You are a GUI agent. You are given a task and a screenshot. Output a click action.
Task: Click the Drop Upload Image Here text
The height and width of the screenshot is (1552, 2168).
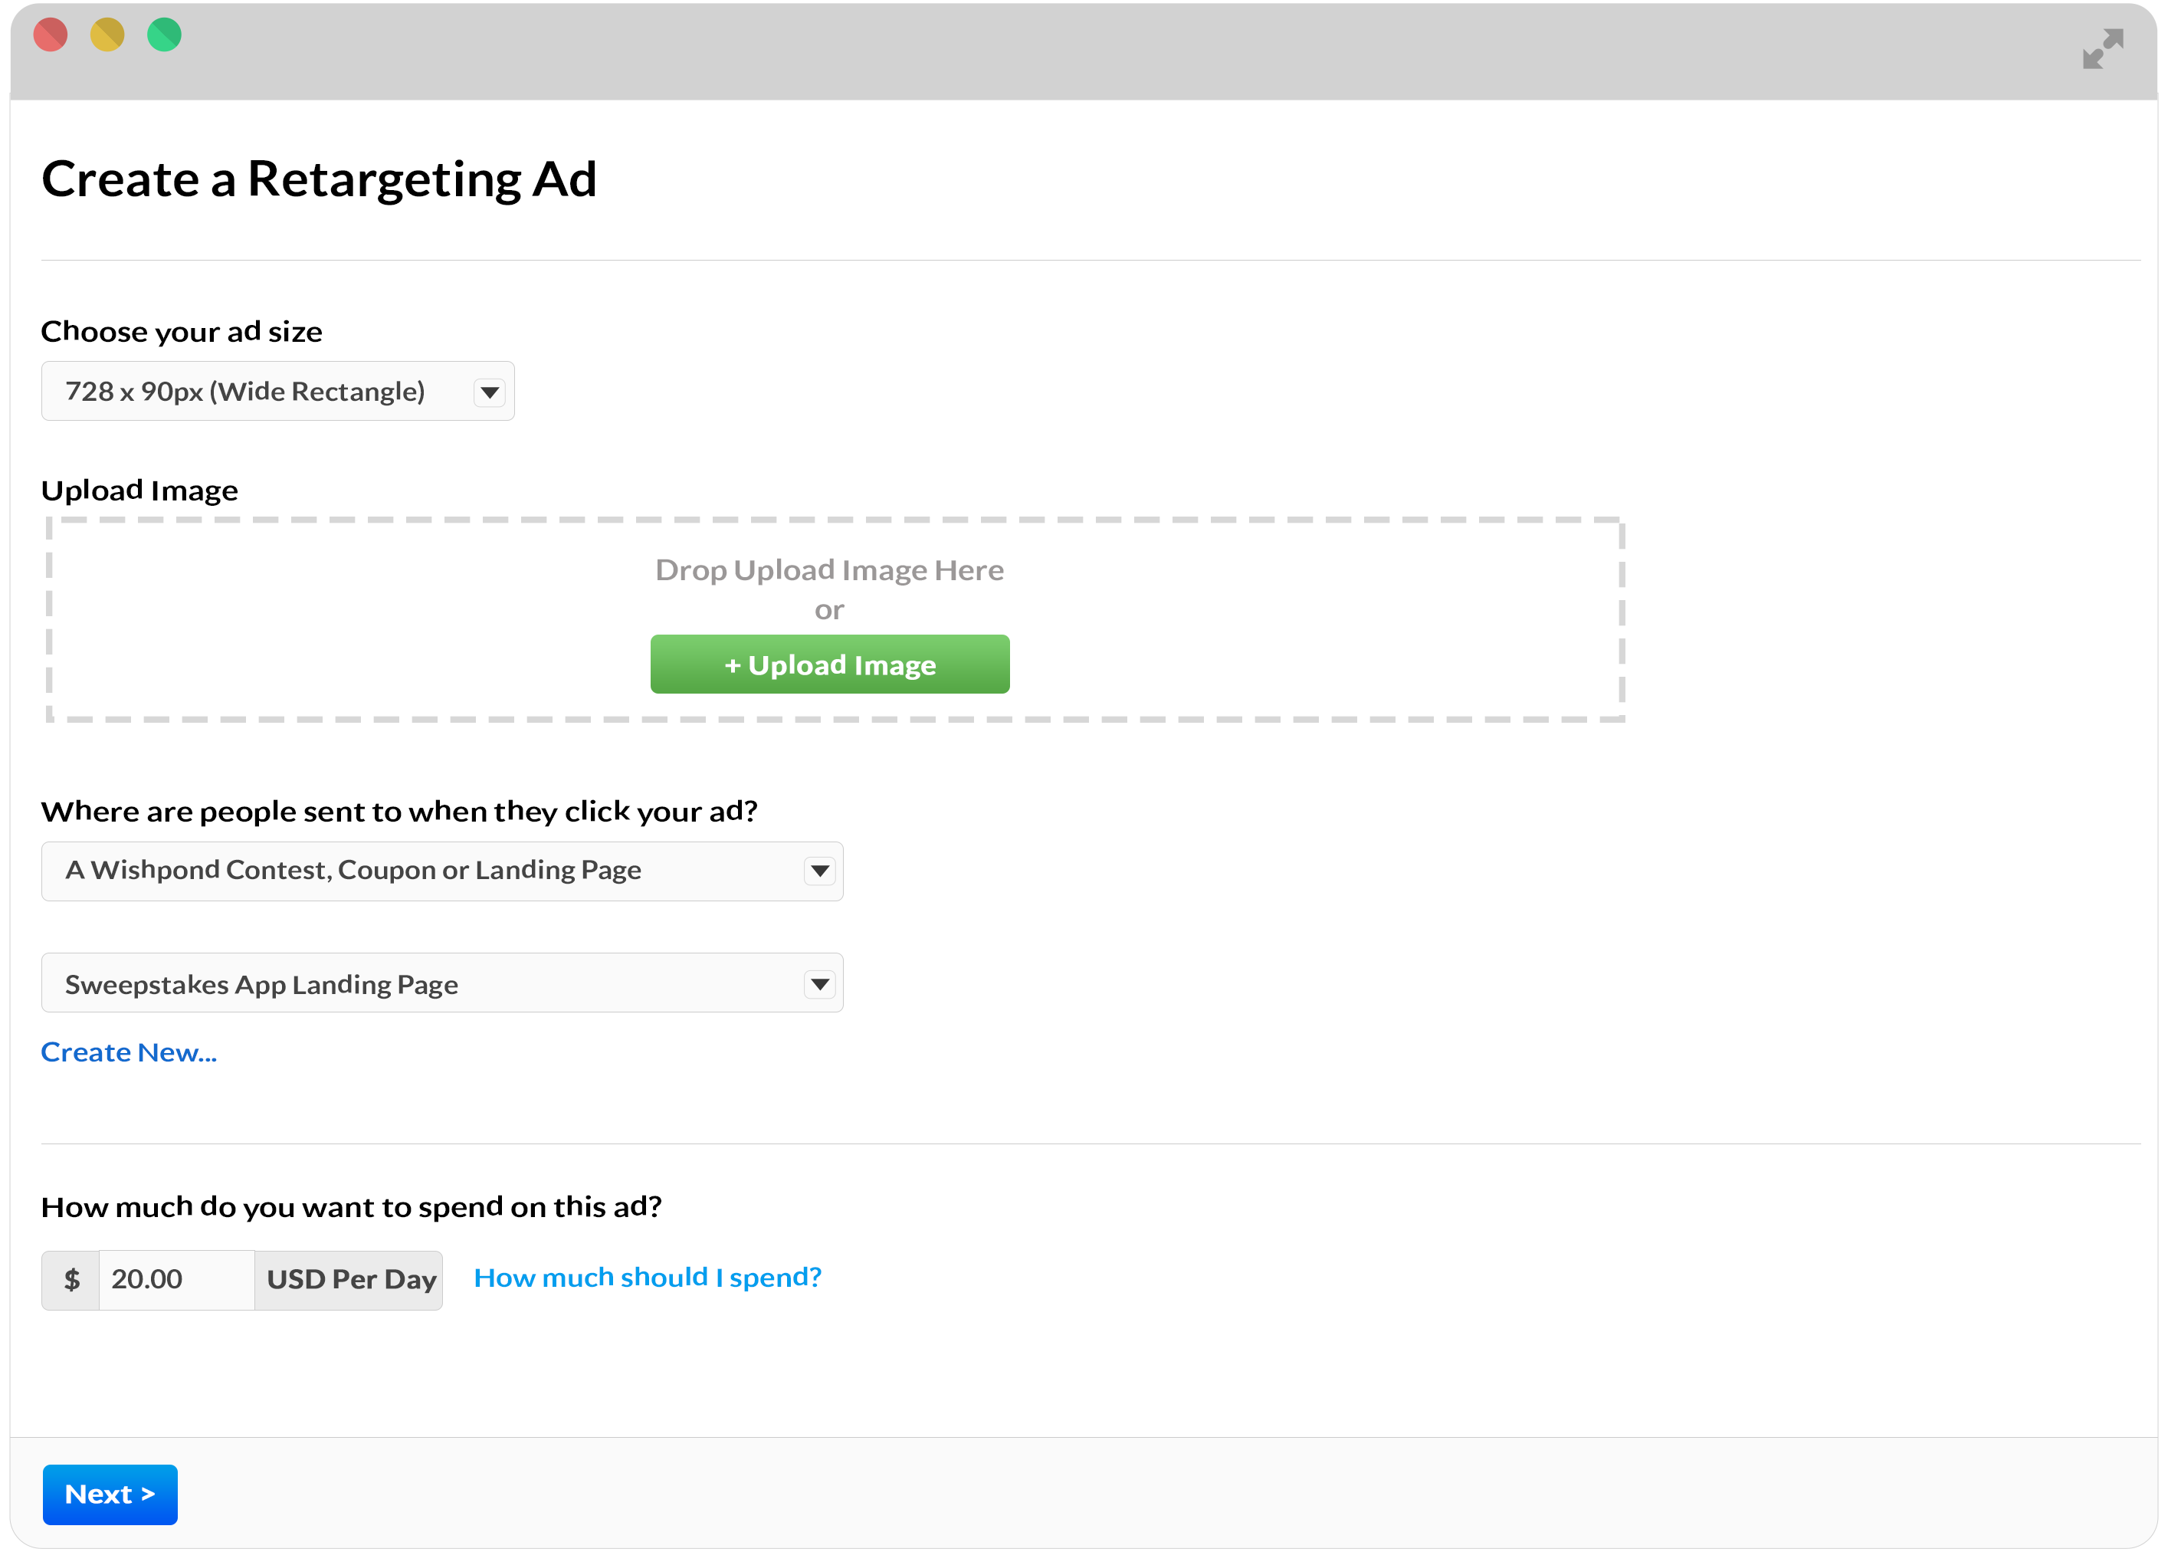point(829,570)
